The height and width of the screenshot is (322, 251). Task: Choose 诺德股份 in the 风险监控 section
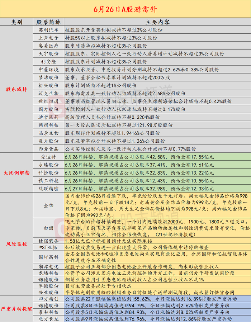(48, 280)
